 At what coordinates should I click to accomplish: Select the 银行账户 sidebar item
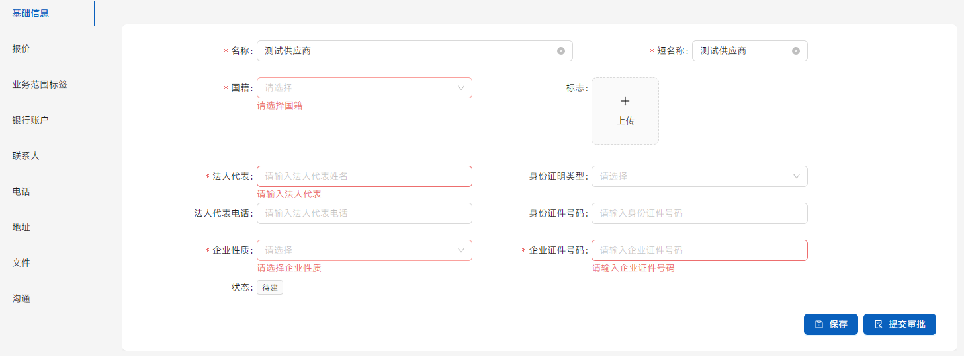[x=30, y=120]
